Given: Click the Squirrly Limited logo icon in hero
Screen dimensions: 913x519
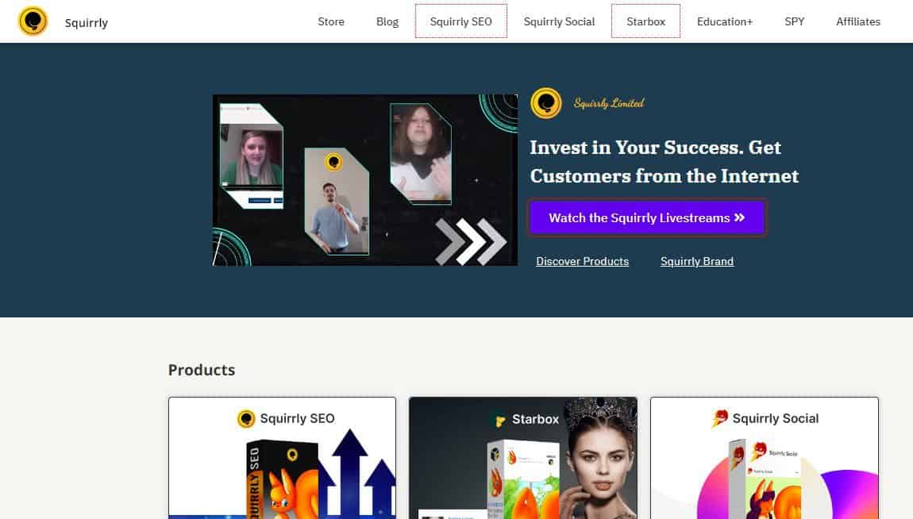Looking at the screenshot, I should tap(545, 103).
